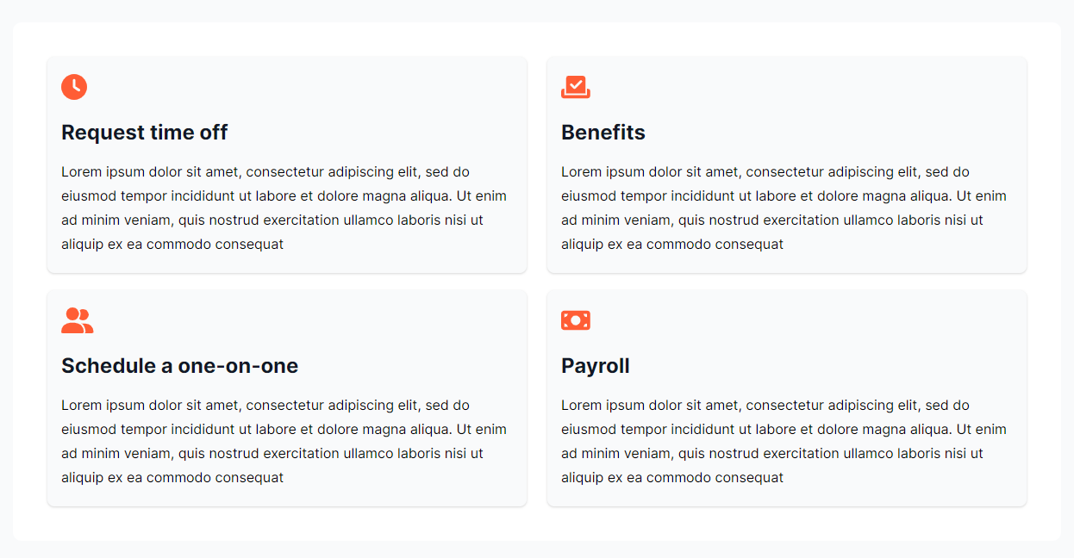Viewport: 1074px width, 558px height.
Task: Click 'consequat' in Request time off description
Action: click(250, 245)
